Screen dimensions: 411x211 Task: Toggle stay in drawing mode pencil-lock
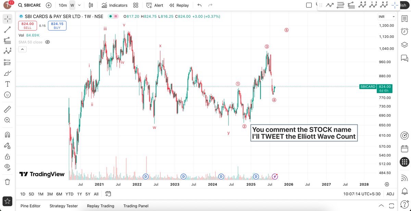[x=8, y=146]
